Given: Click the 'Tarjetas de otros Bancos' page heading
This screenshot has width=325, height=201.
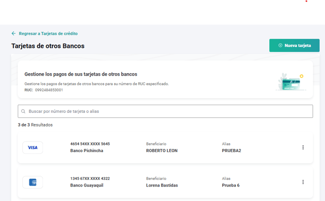Looking at the screenshot, I should (48, 46).
